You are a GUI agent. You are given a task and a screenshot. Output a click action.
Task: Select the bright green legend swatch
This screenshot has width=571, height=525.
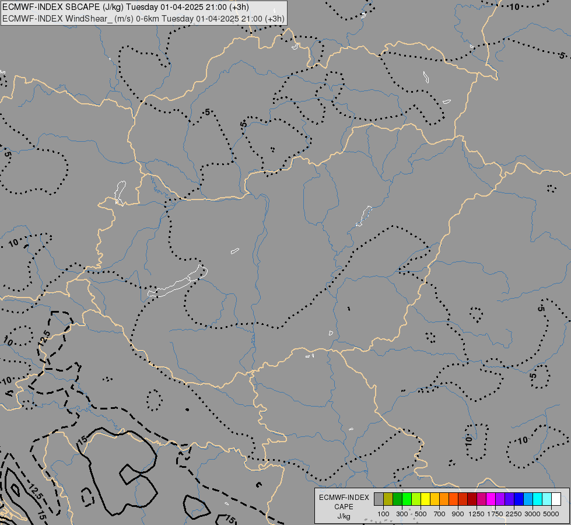click(407, 499)
